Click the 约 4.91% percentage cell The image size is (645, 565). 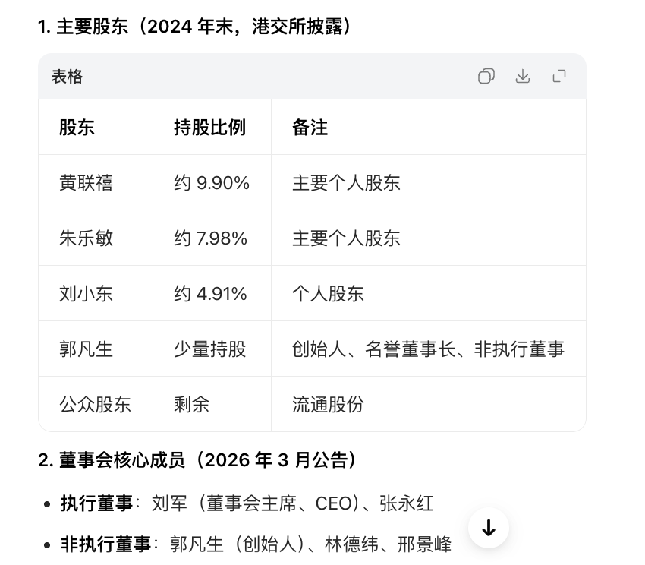(210, 294)
